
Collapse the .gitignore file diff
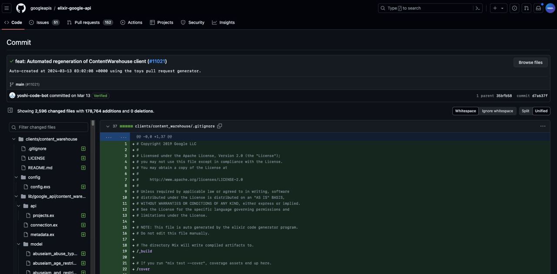(x=107, y=126)
